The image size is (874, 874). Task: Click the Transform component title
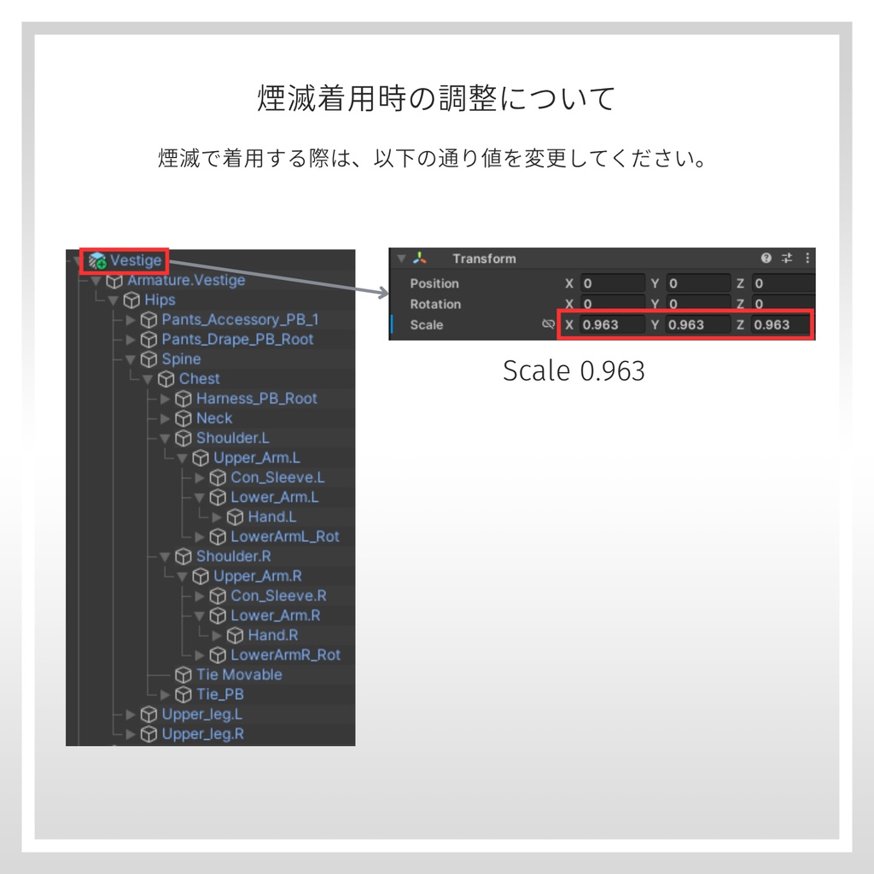point(484,259)
